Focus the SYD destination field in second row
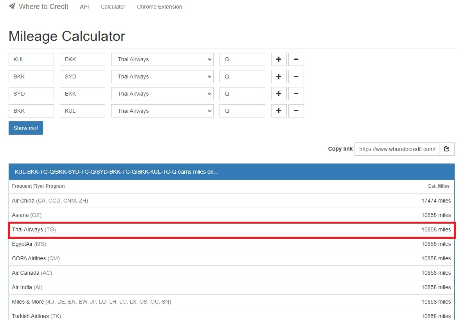The image size is (466, 320). [83, 76]
